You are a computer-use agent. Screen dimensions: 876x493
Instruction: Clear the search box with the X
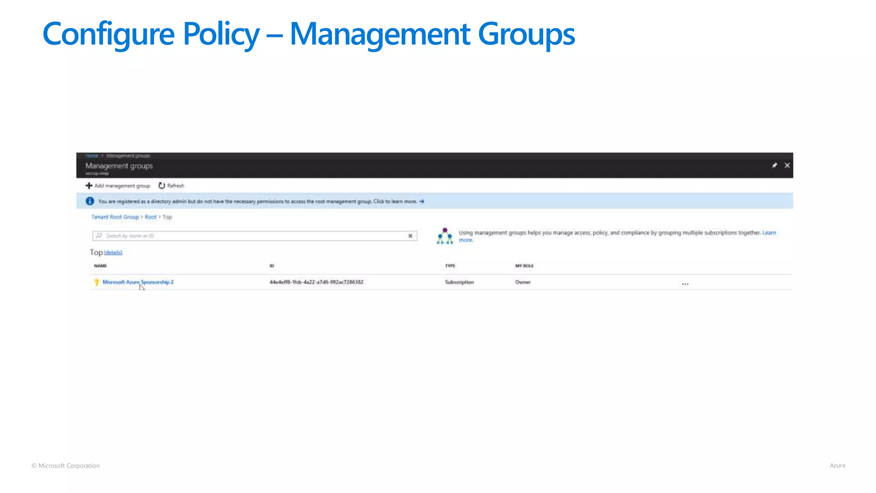point(410,236)
